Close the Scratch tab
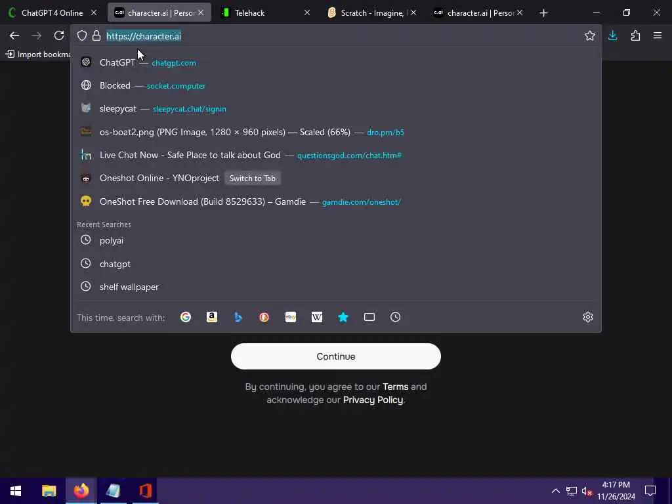 pos(413,13)
